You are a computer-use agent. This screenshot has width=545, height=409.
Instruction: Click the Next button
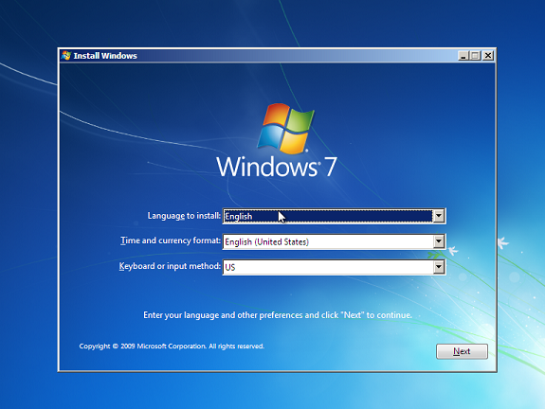point(462,351)
